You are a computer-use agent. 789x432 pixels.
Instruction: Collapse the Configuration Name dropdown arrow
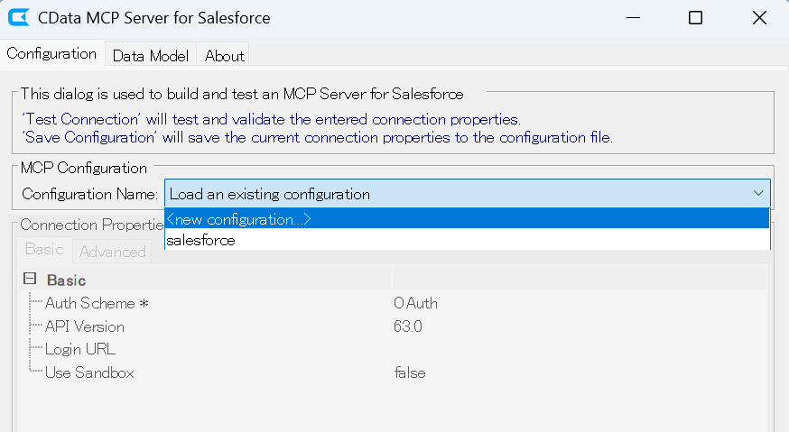tap(757, 193)
